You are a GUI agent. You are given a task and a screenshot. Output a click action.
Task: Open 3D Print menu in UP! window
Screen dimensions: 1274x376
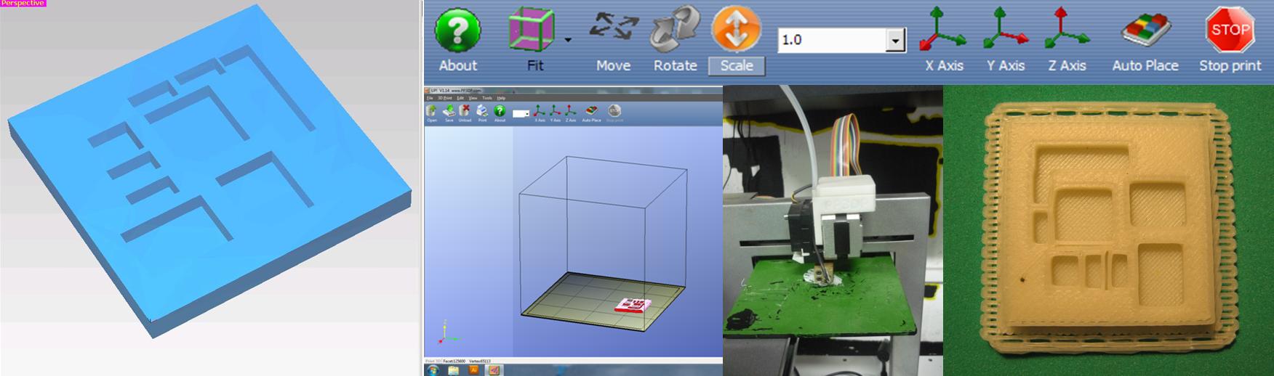444,98
